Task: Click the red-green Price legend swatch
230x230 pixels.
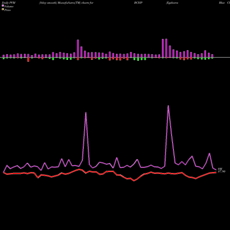Action: tap(3, 10)
